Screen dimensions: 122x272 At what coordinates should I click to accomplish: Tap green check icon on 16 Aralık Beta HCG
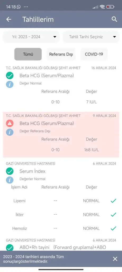tap(10, 76)
